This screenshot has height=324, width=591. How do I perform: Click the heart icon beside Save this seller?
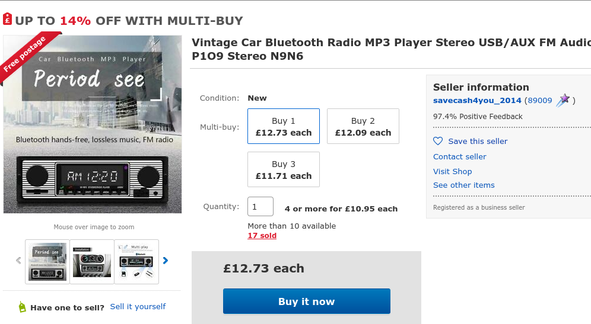(x=438, y=141)
